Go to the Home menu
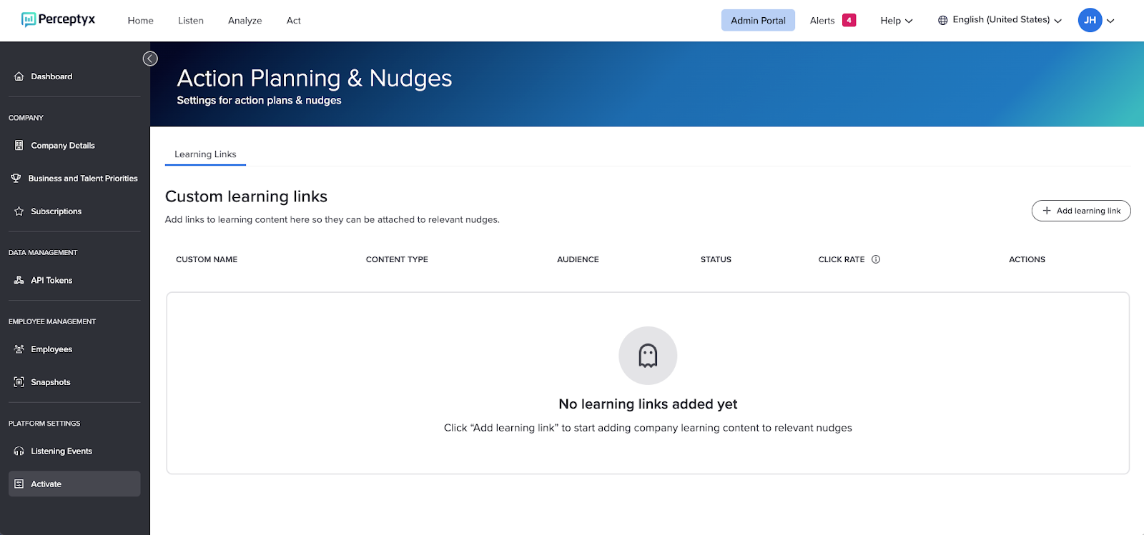The width and height of the screenshot is (1144, 535). [141, 21]
